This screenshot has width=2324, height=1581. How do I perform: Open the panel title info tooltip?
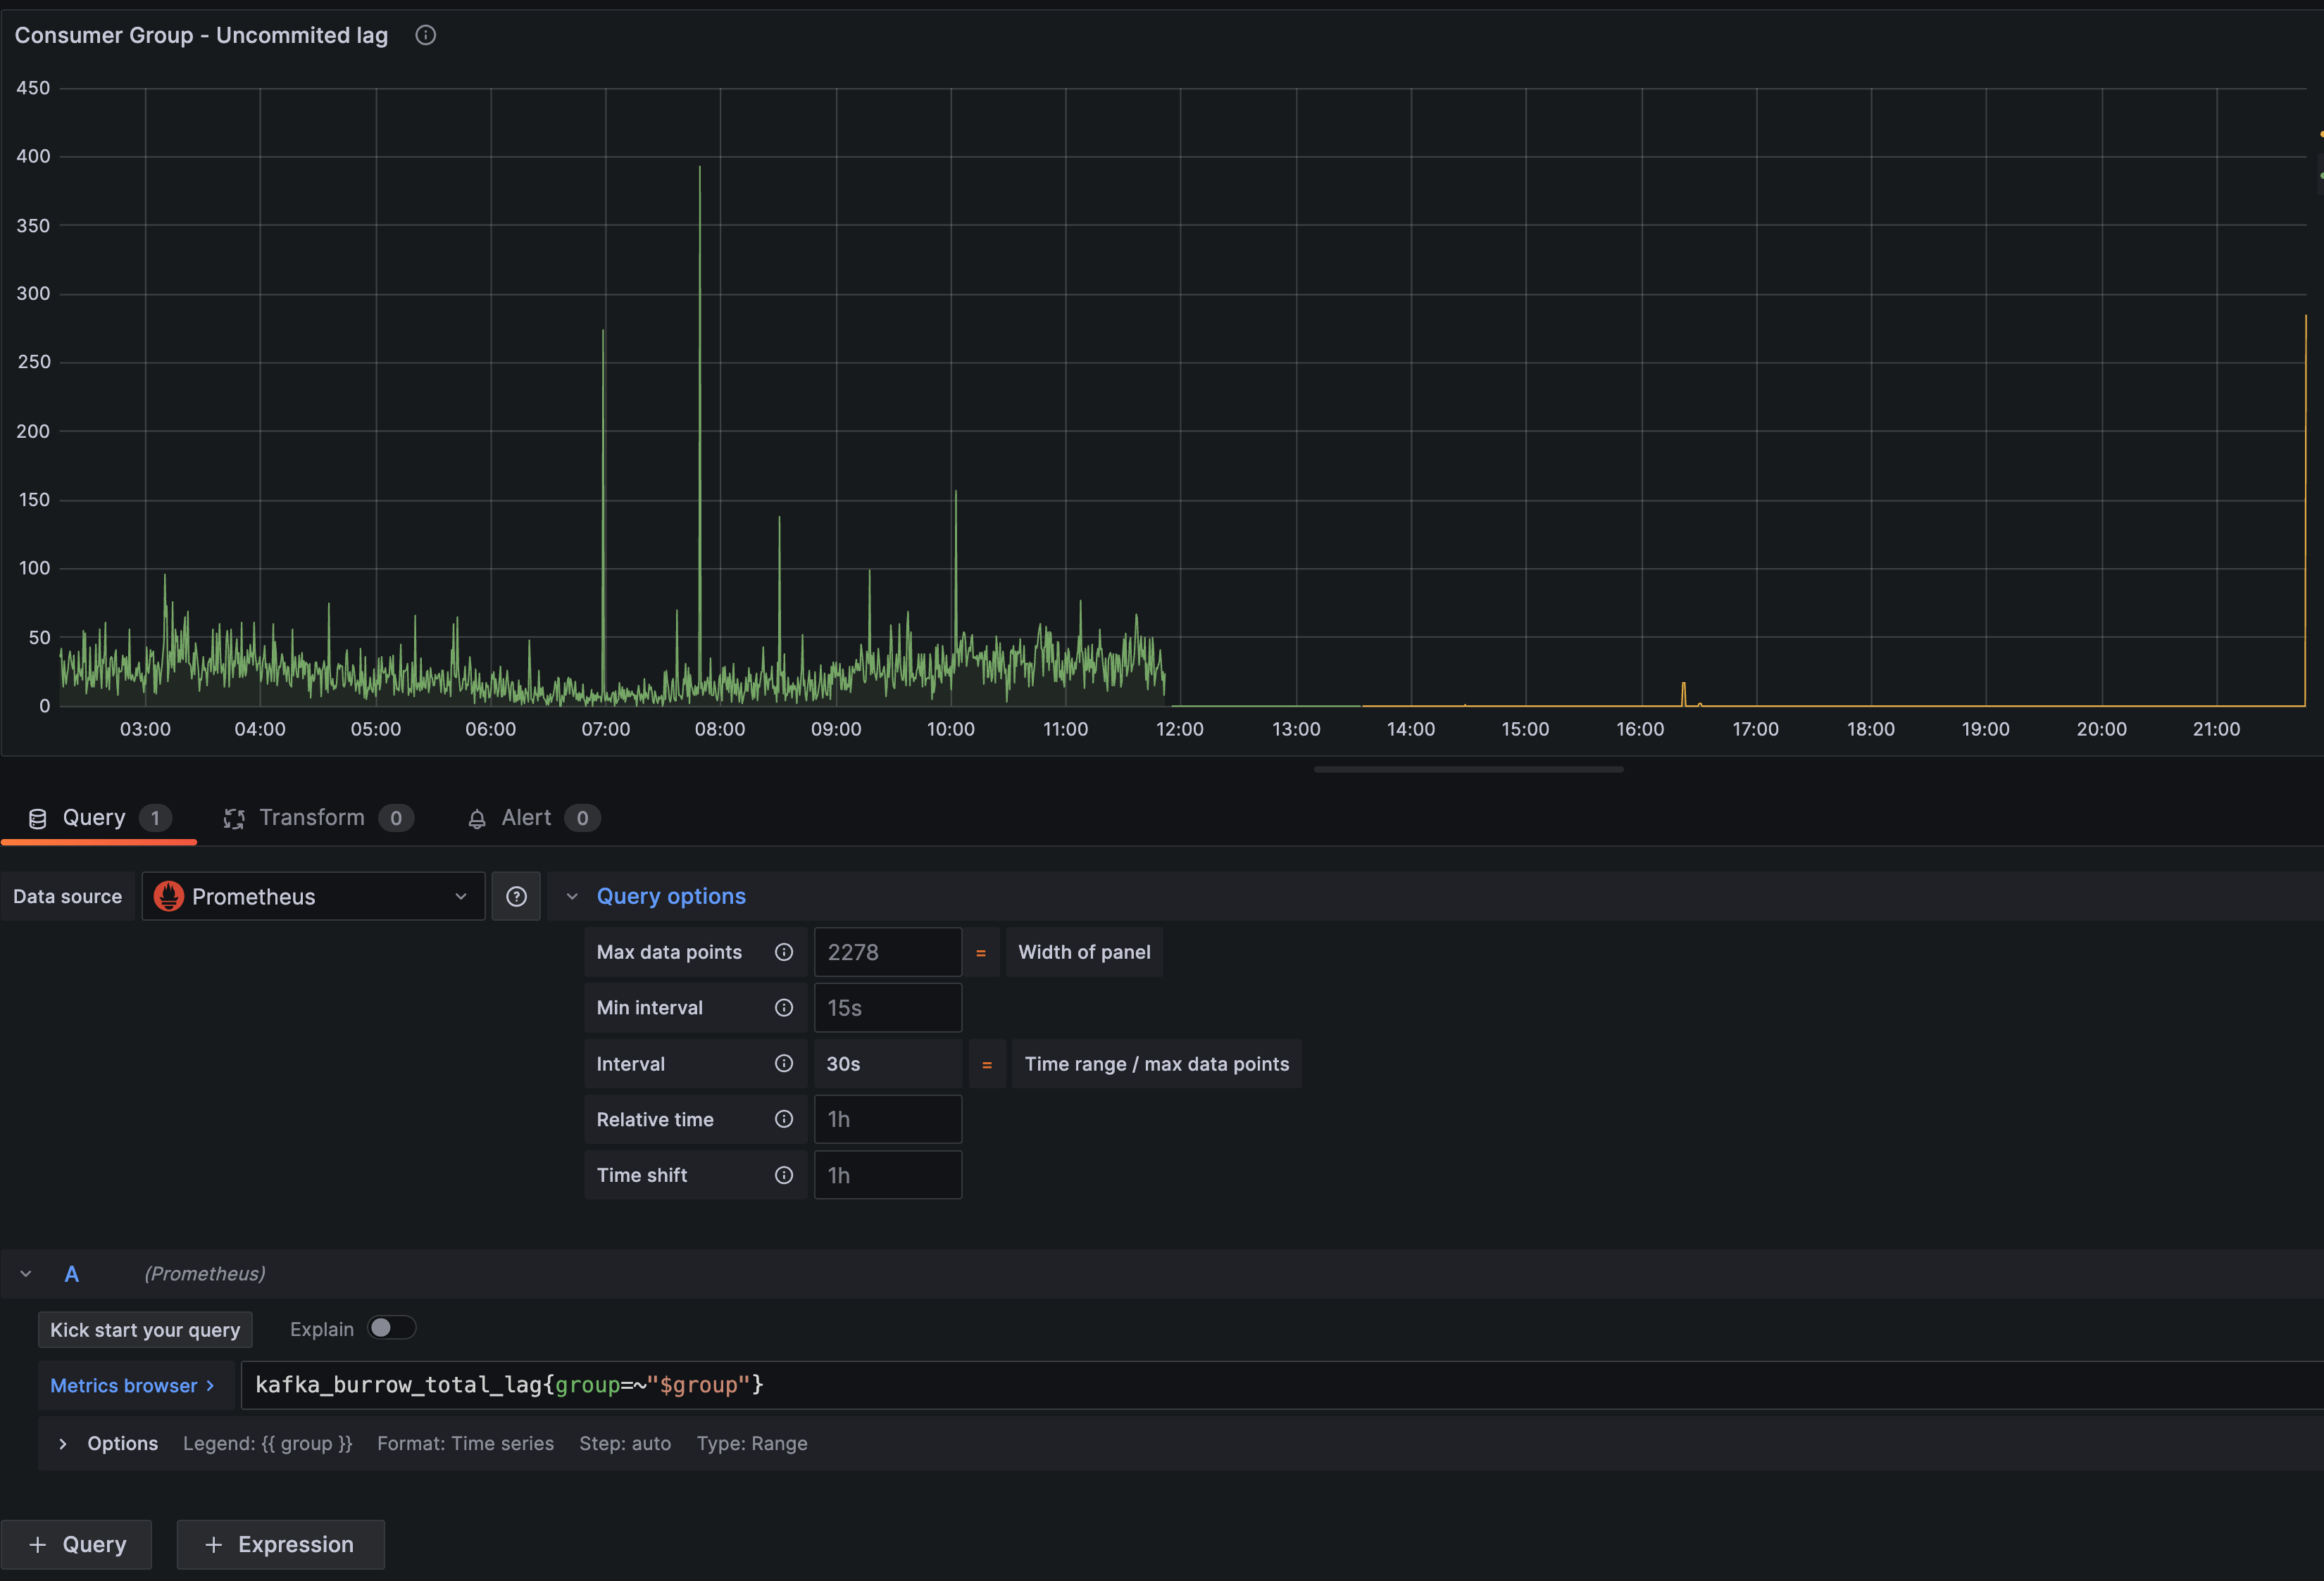coord(425,35)
